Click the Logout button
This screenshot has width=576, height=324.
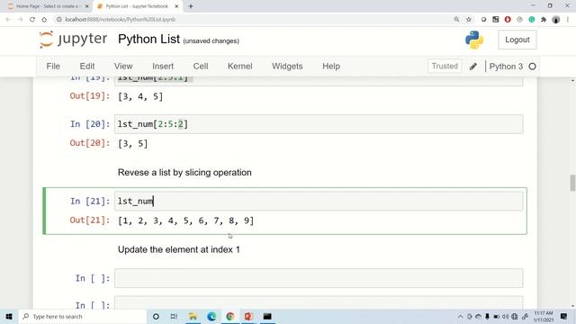click(517, 40)
